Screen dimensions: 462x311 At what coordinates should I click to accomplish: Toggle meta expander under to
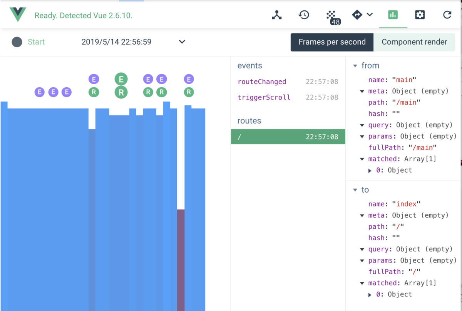pyautogui.click(x=362, y=216)
